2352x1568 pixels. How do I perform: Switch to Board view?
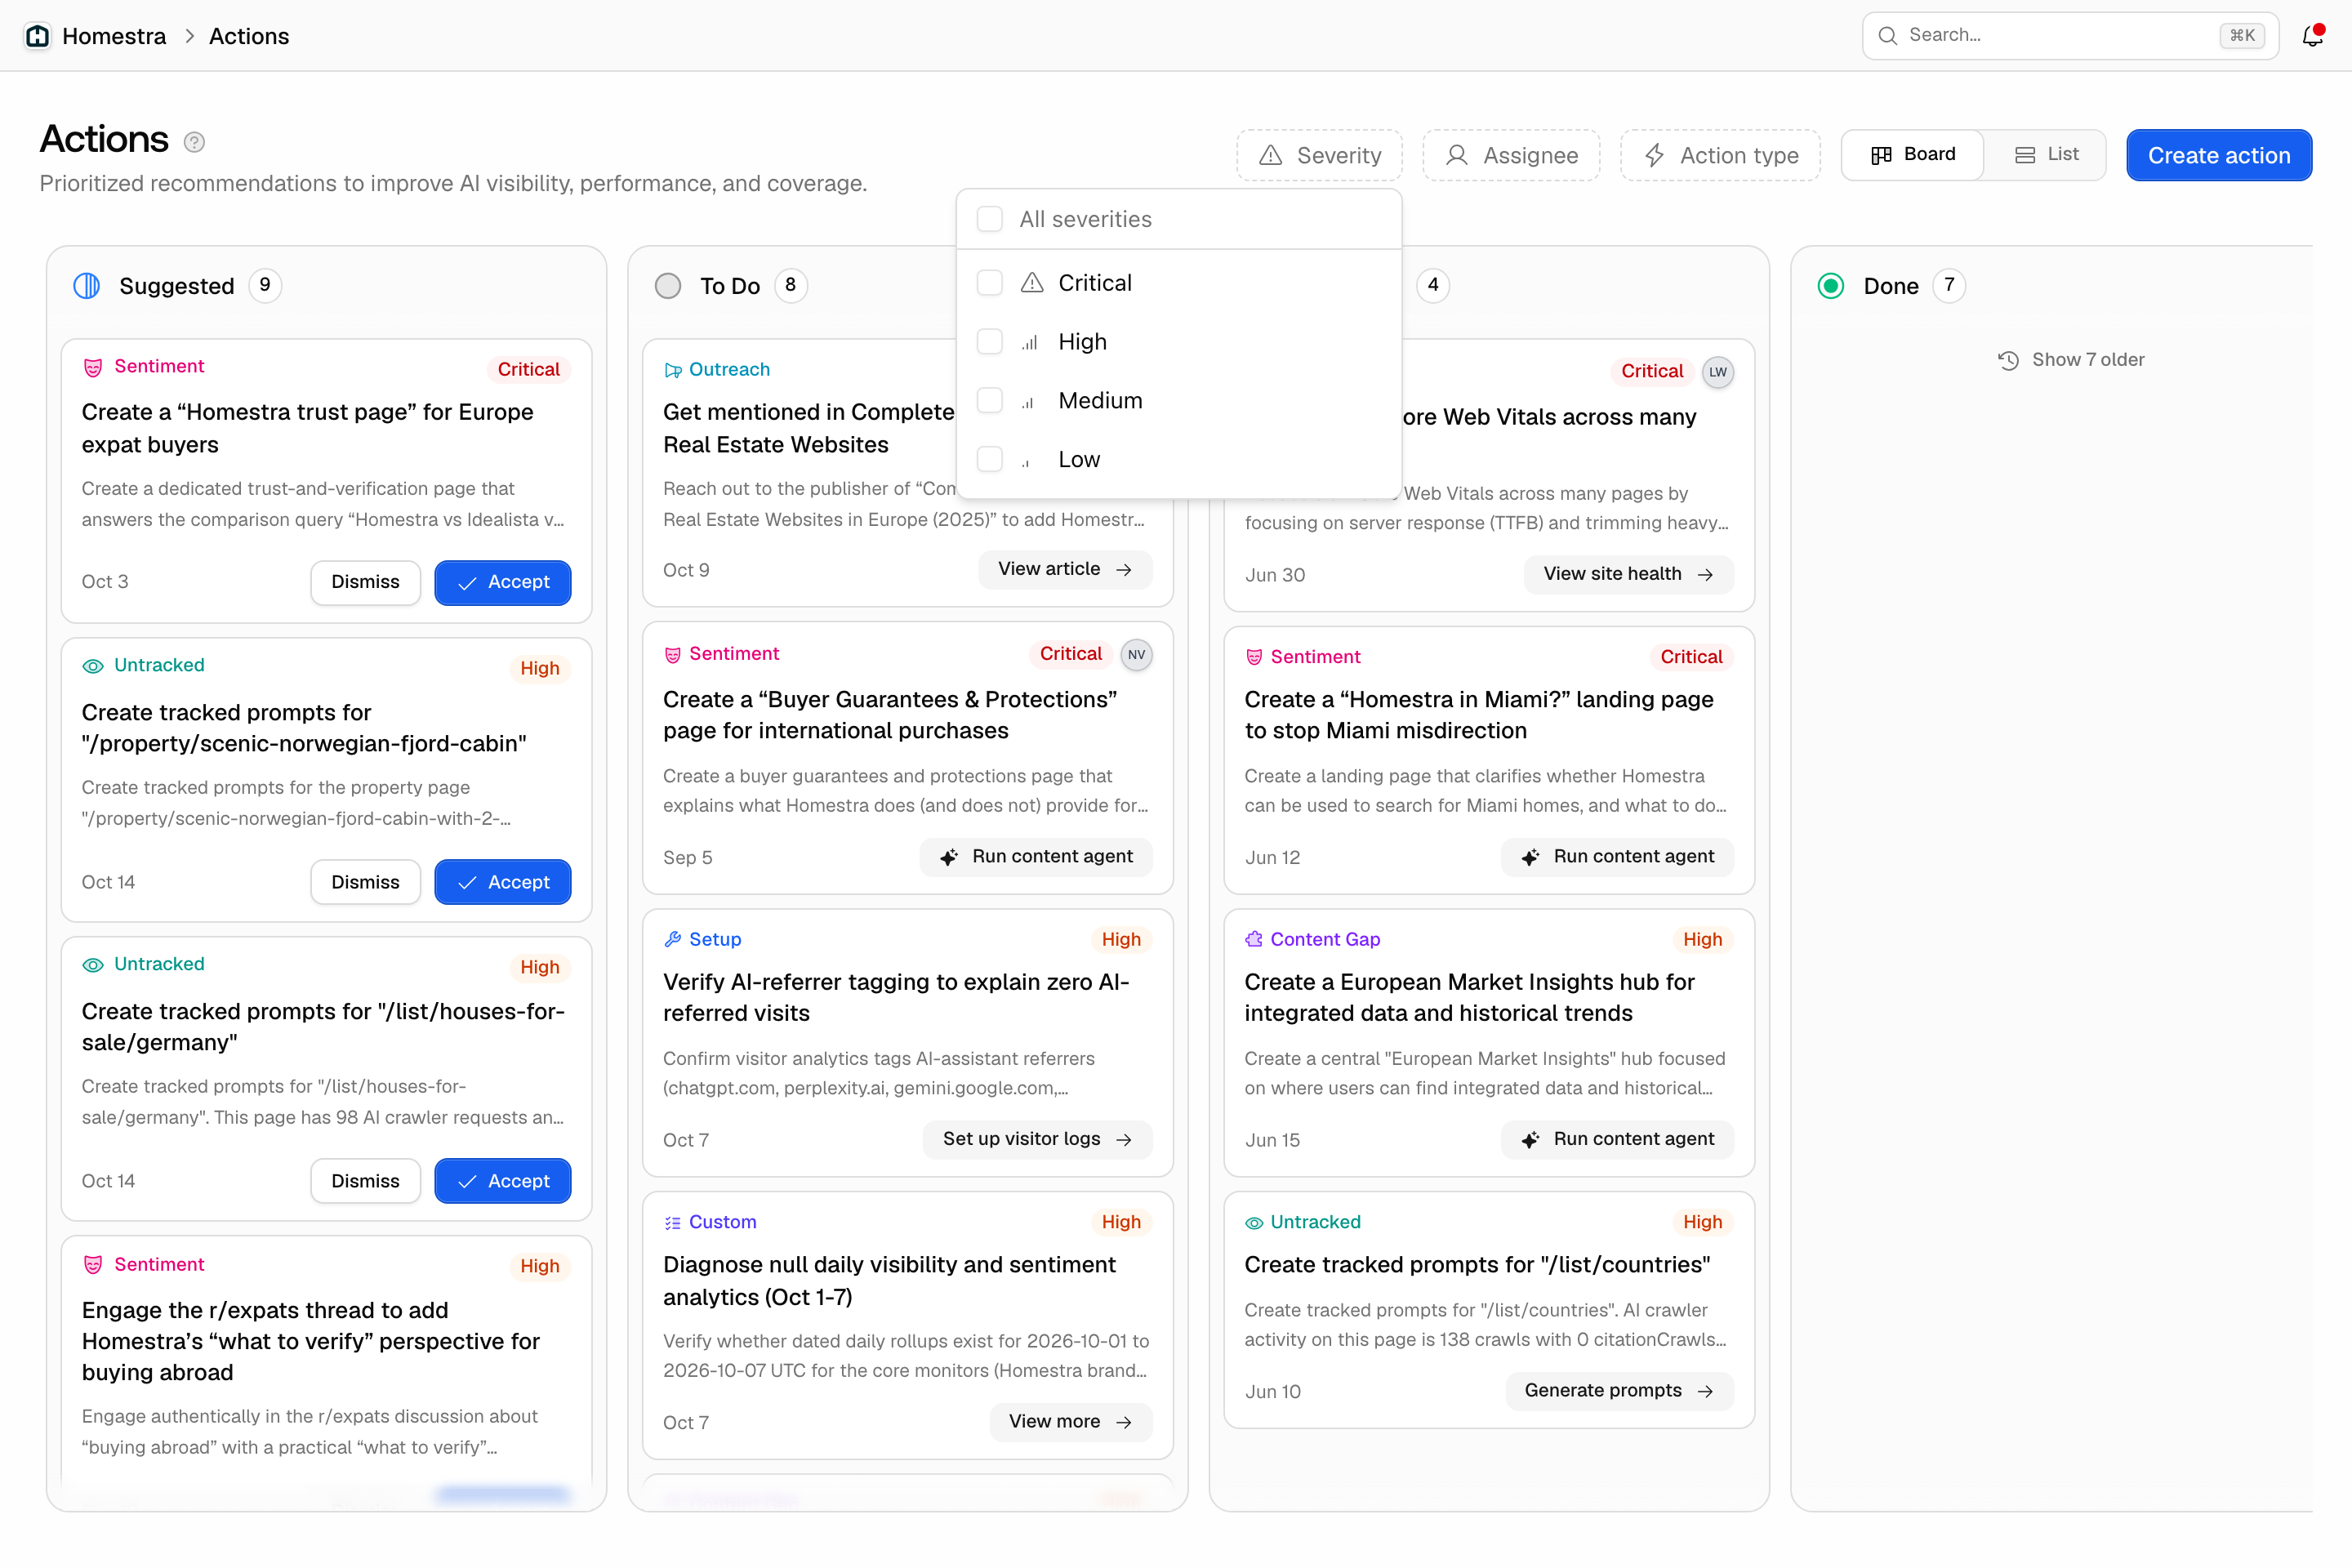(x=1913, y=155)
